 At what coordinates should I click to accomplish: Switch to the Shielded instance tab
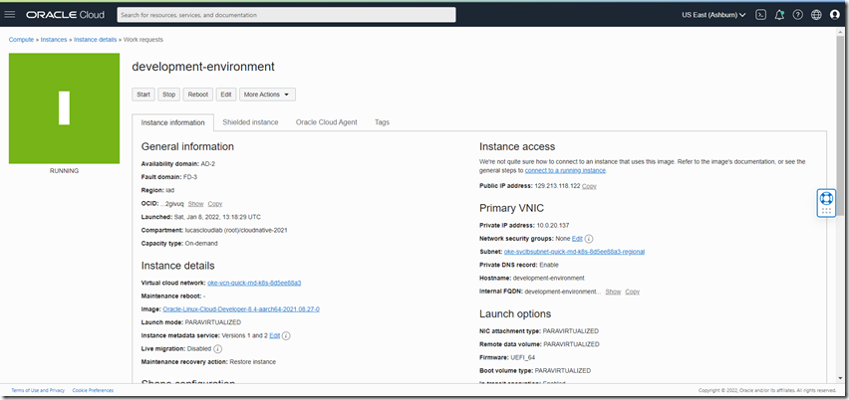tap(250, 122)
